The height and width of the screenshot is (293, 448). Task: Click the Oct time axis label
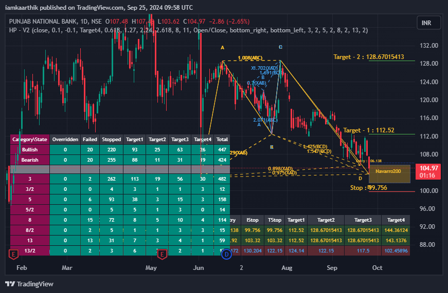377,268
